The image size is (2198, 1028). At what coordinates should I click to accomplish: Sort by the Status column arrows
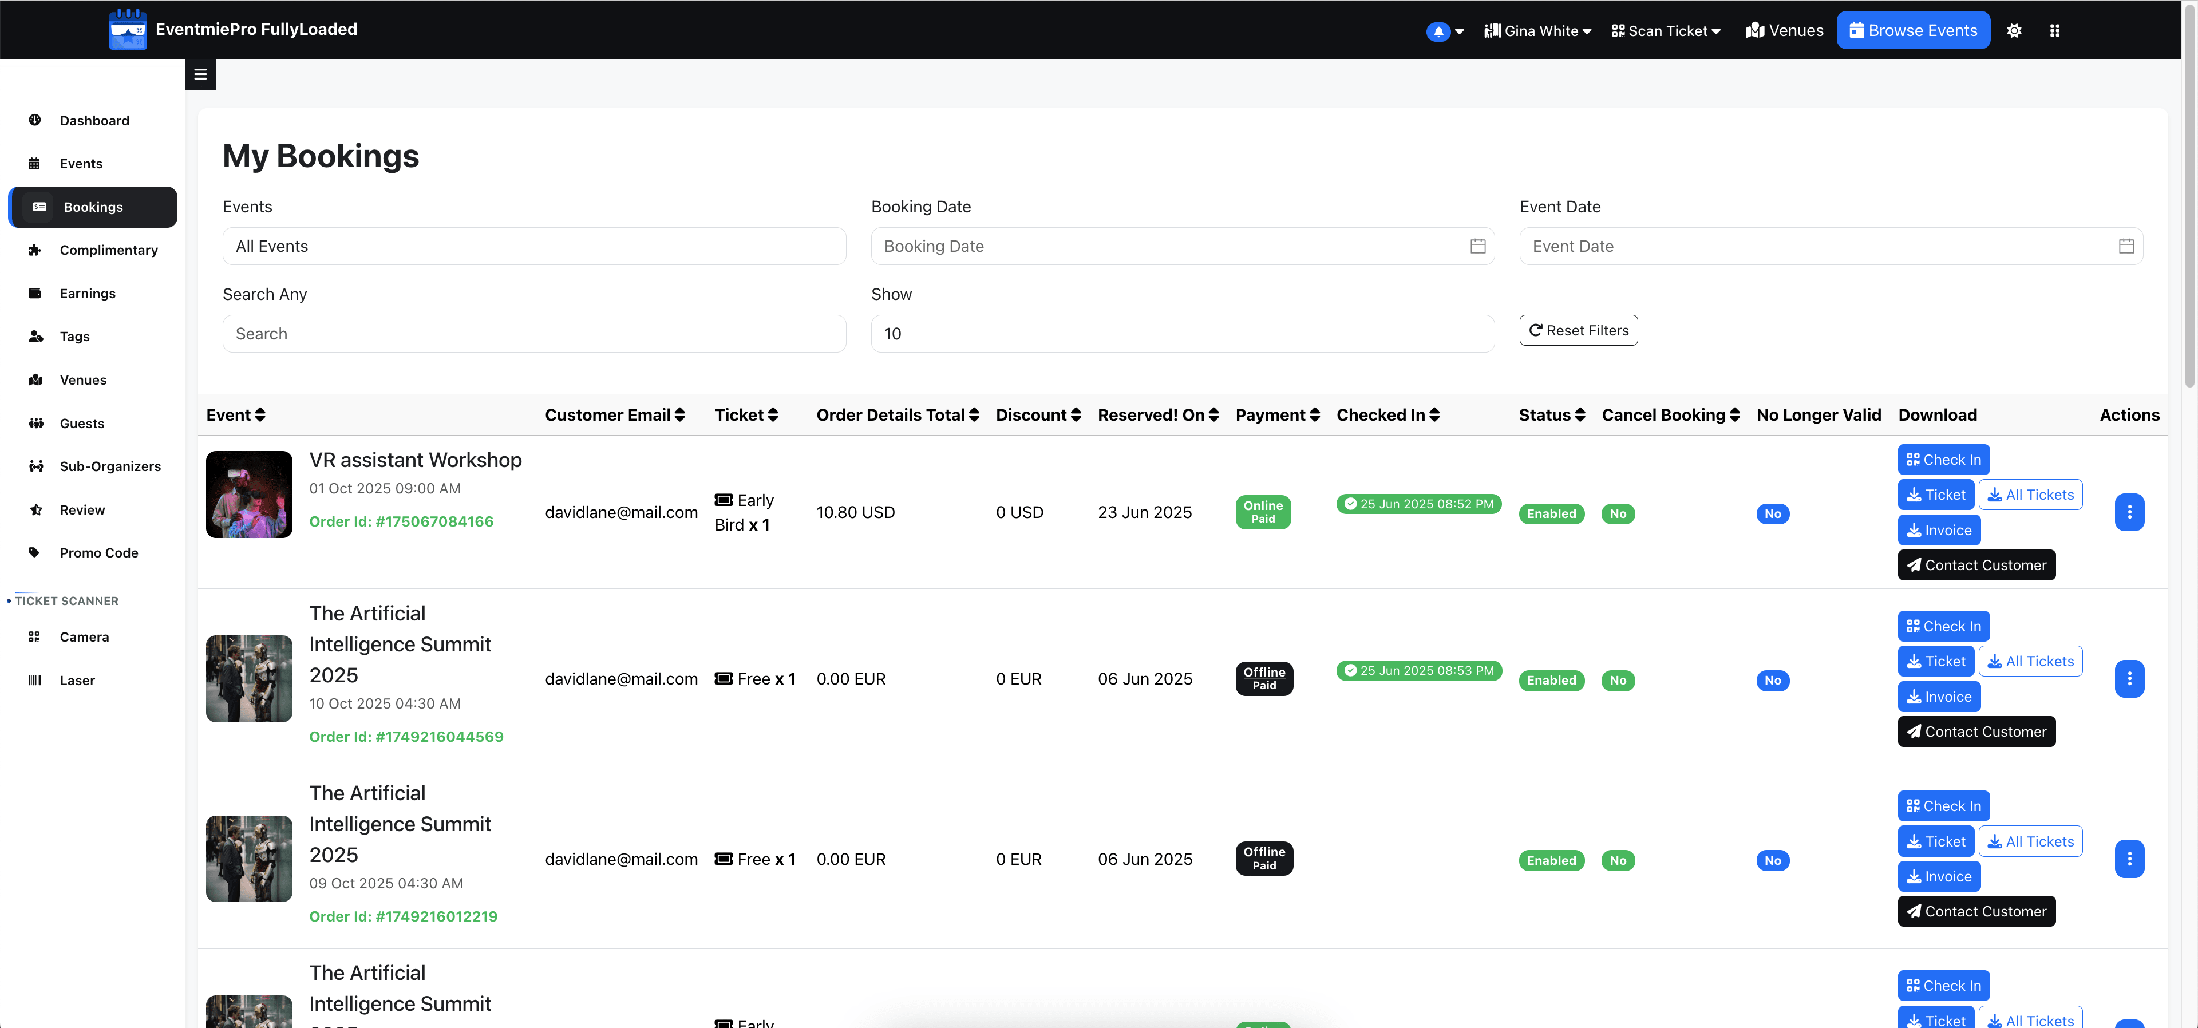point(1580,414)
